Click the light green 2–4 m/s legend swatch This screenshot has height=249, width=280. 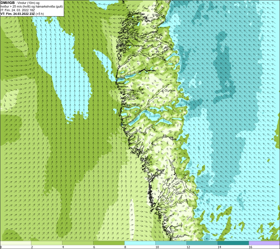coord(46,243)
